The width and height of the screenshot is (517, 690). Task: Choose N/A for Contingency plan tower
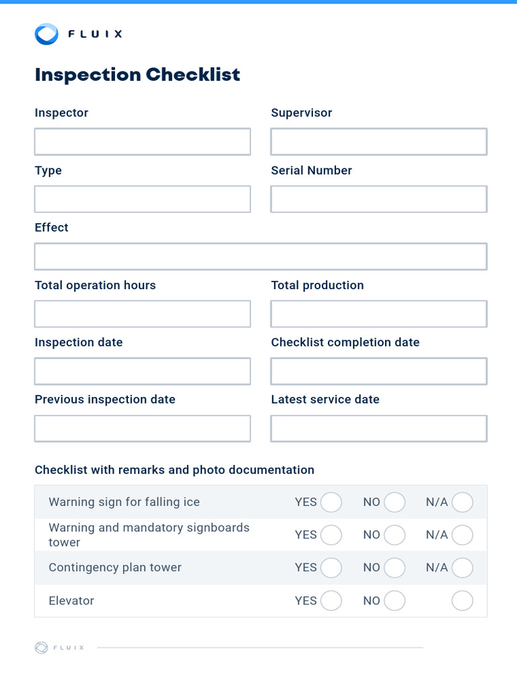(462, 568)
